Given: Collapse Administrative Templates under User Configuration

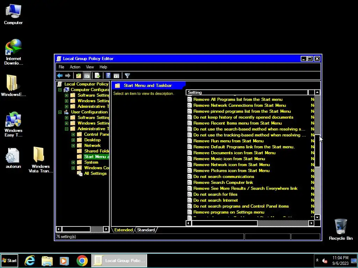Looking at the screenshot, I should 66,129.
